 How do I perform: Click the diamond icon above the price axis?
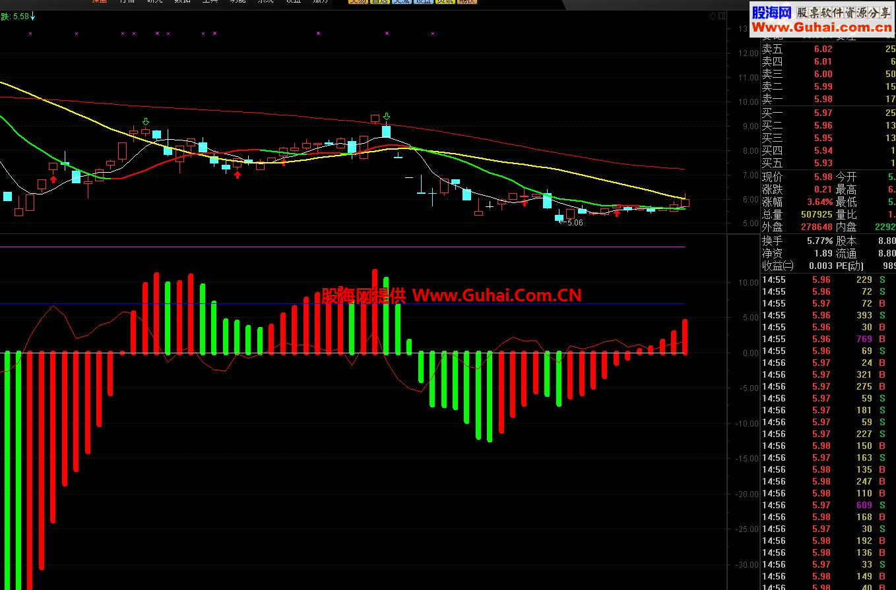[713, 16]
